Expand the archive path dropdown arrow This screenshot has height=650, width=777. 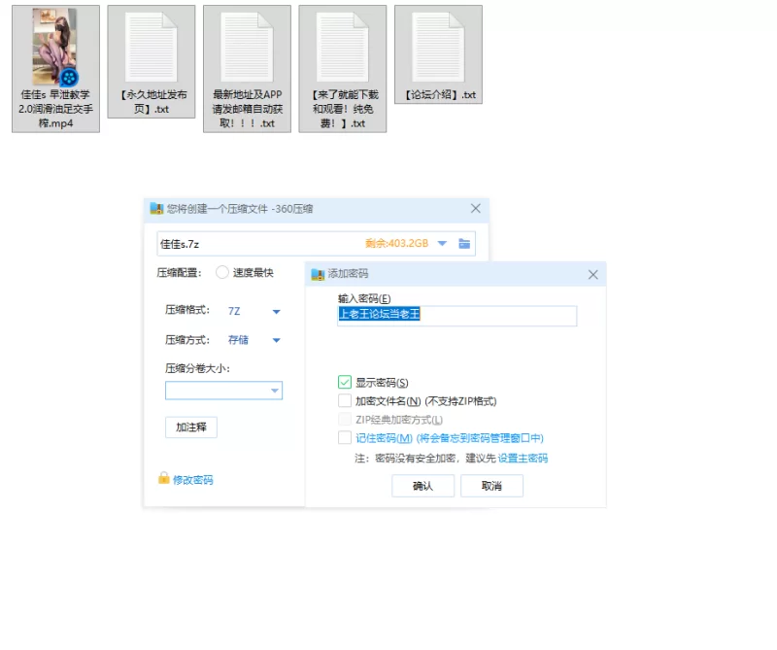[442, 244]
